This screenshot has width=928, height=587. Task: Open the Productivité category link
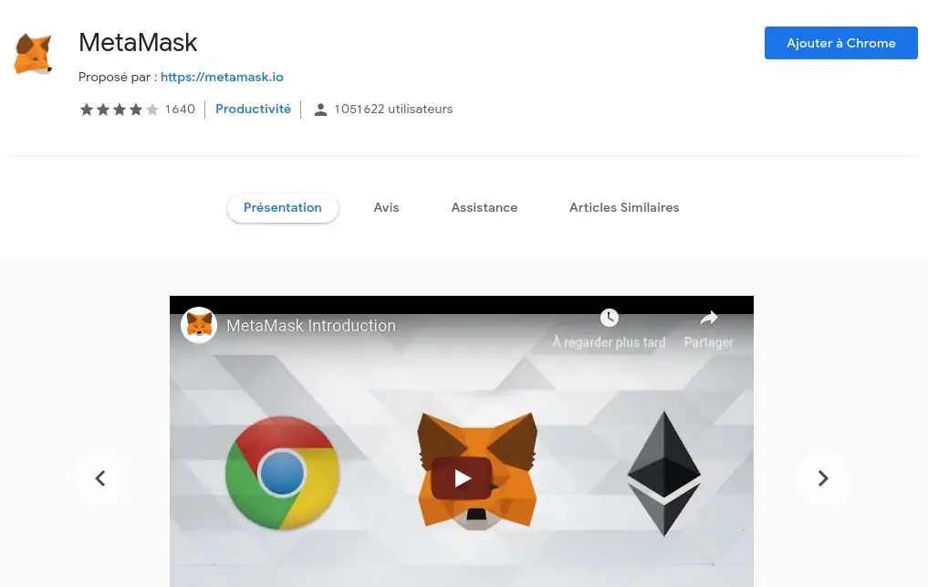254,109
